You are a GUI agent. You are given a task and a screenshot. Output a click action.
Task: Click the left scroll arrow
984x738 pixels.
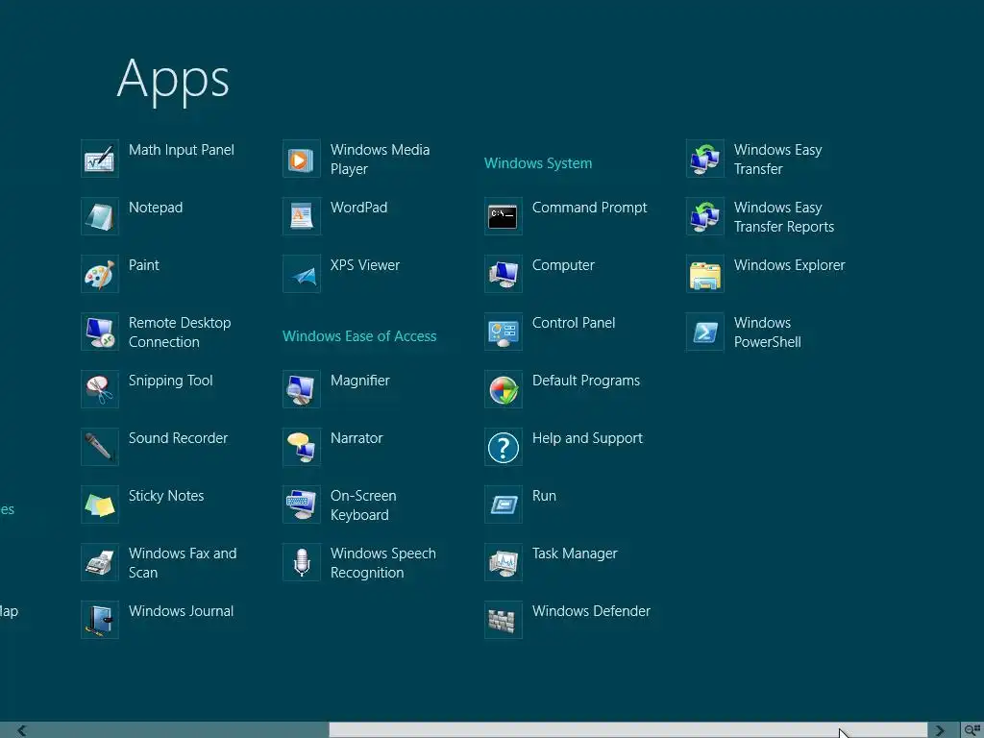click(x=22, y=730)
